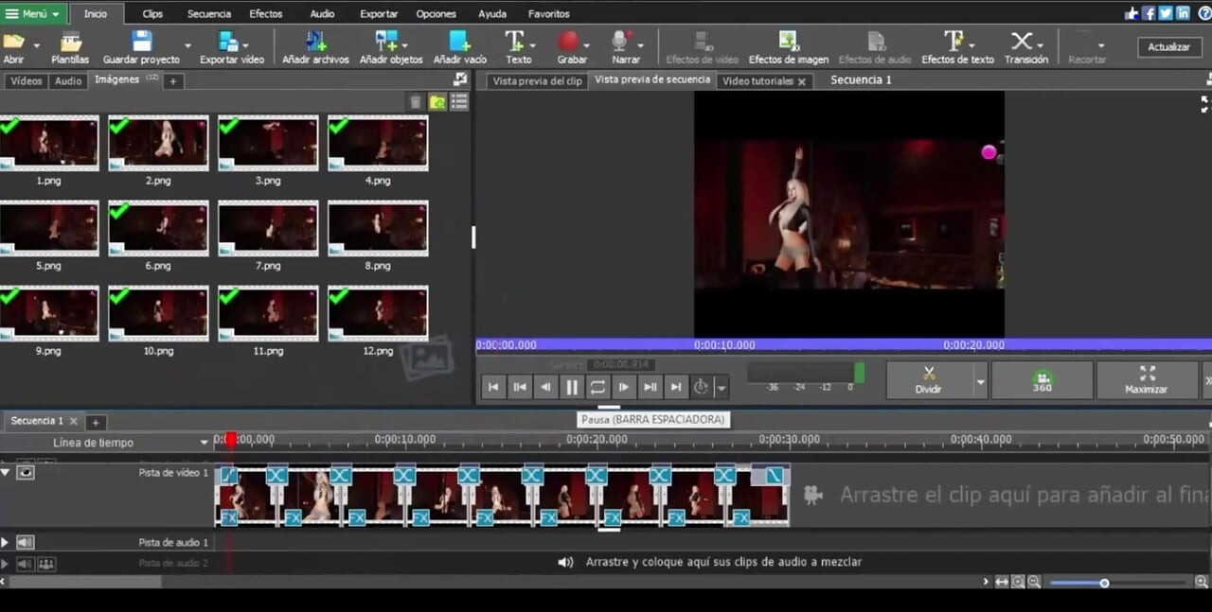Switch to list view in media bin

459,102
